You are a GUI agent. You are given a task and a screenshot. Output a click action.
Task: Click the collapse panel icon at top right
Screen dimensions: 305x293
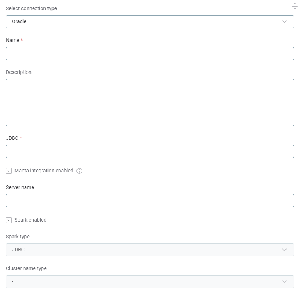click(295, 6)
